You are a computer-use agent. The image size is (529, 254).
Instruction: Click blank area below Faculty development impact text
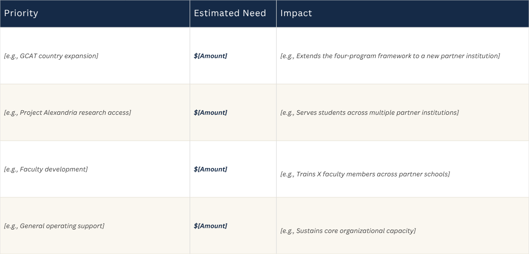point(402,189)
